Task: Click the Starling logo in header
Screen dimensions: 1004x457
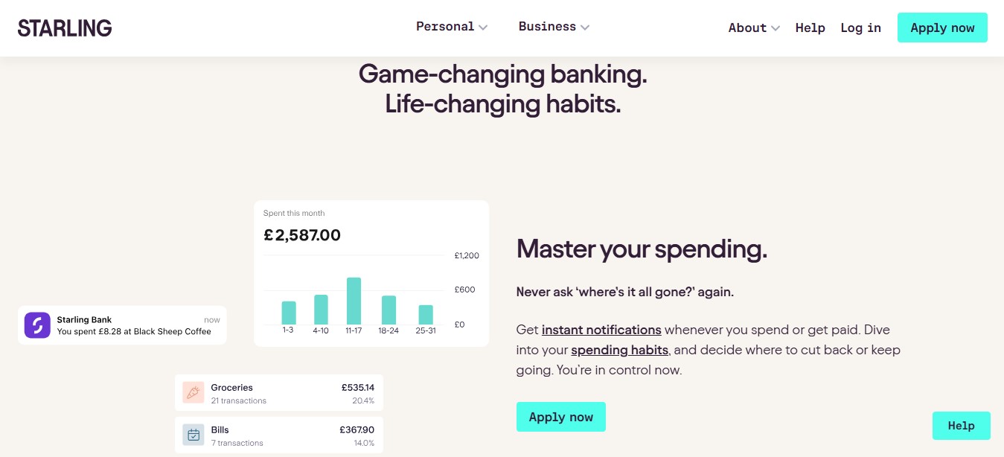Action: 65,28
